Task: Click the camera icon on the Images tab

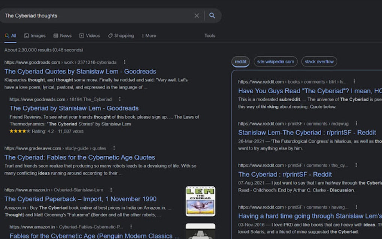Action: (26, 36)
